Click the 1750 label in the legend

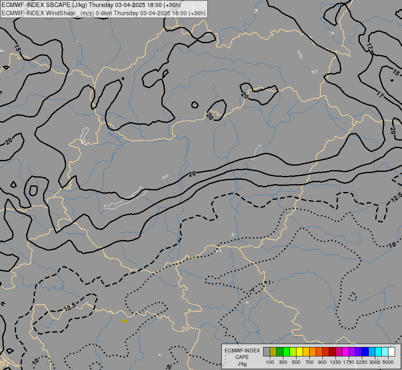pyautogui.click(x=349, y=362)
